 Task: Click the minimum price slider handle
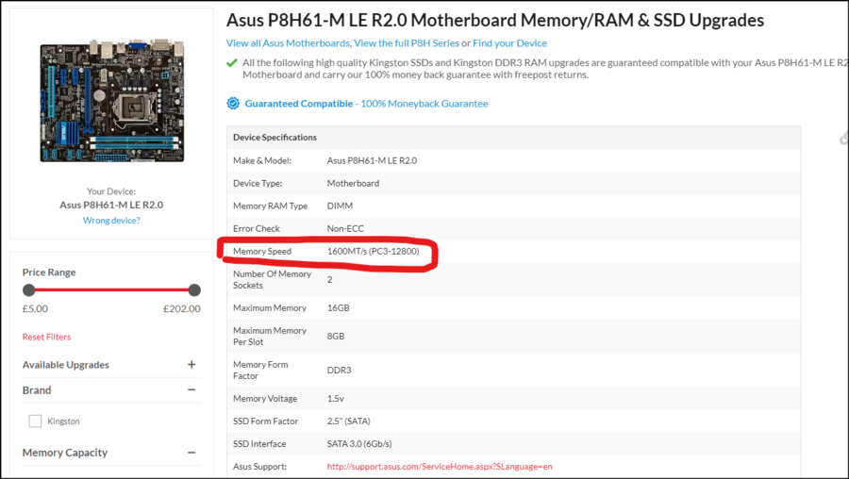[28, 290]
